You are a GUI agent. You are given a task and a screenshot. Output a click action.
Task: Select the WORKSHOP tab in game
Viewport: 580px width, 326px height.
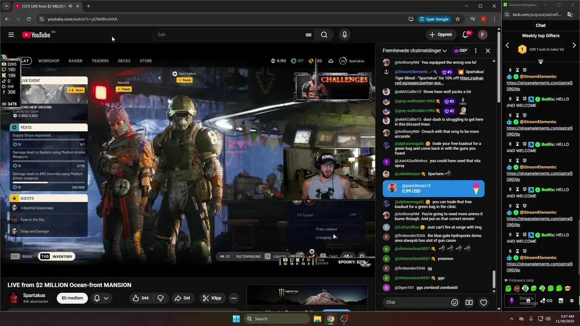(x=48, y=61)
